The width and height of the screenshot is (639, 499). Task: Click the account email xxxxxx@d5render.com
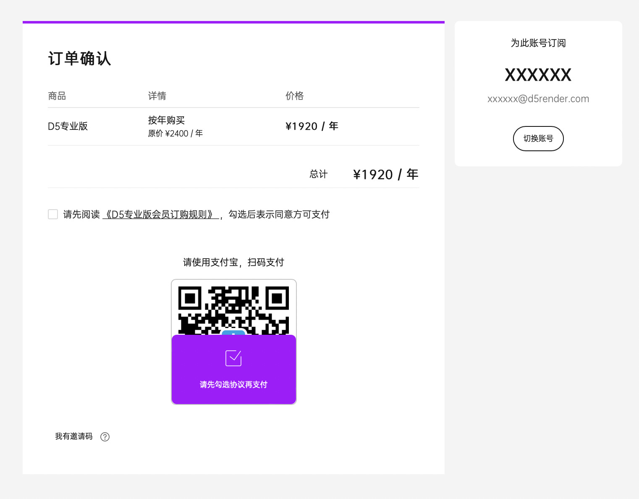click(538, 99)
